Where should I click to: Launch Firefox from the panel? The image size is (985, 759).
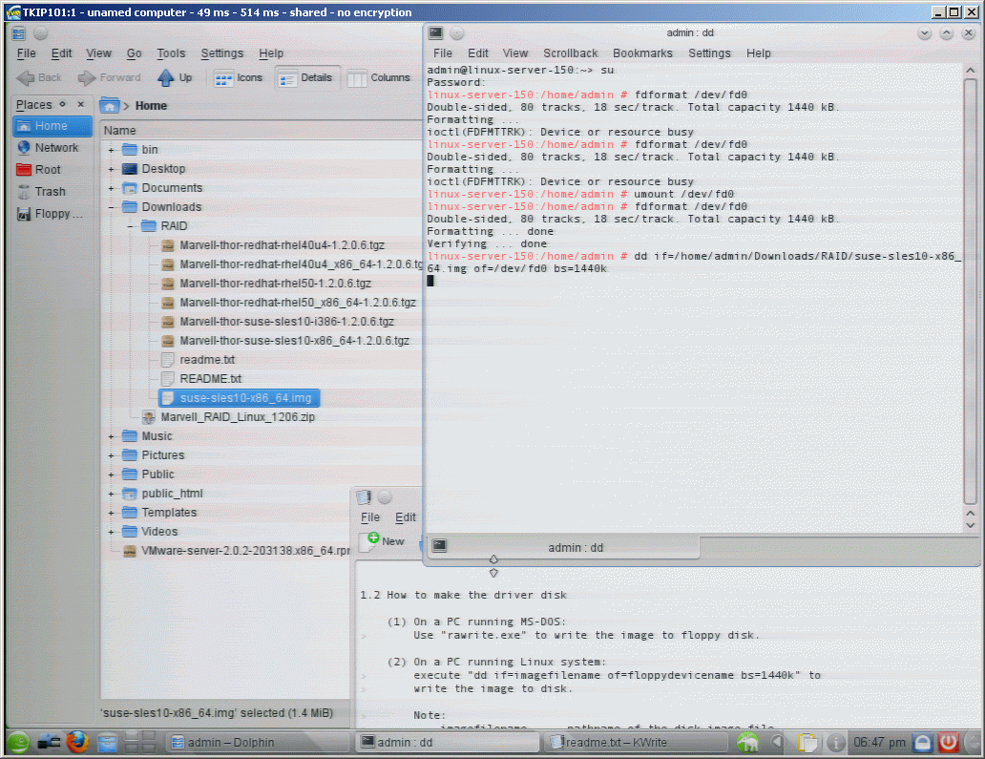[x=78, y=743]
